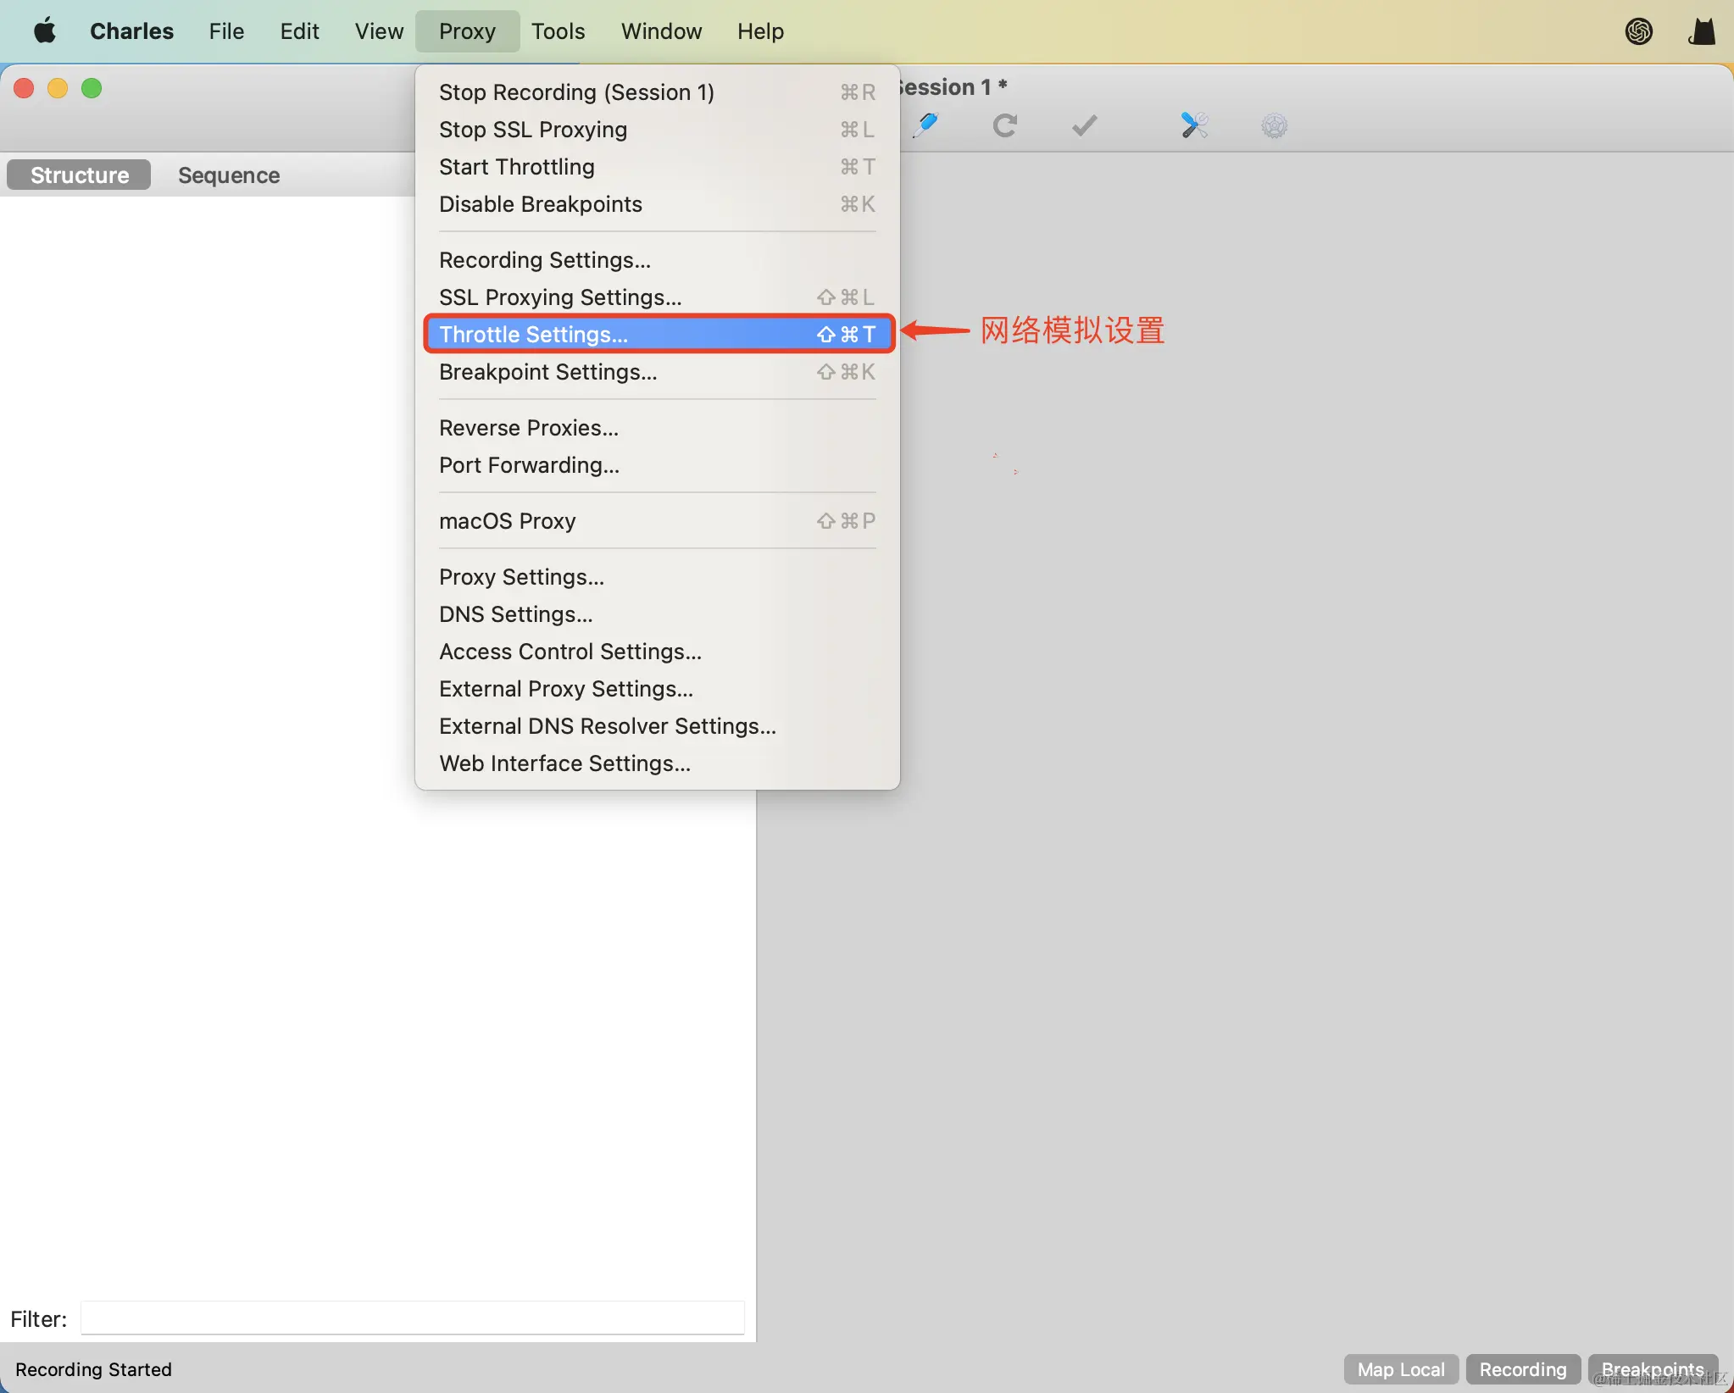1734x1393 pixels.
Task: Click the Map Local status button
Action: coord(1400,1369)
